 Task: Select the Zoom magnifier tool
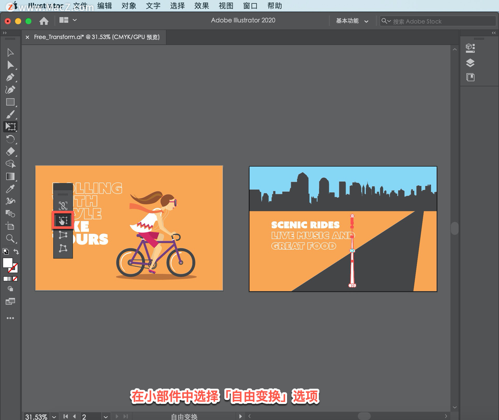coord(10,239)
